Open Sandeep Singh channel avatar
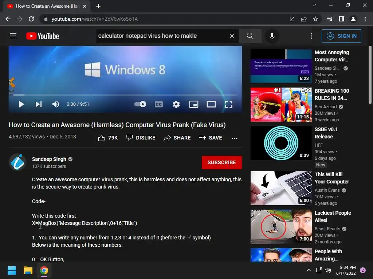 tap(17, 162)
